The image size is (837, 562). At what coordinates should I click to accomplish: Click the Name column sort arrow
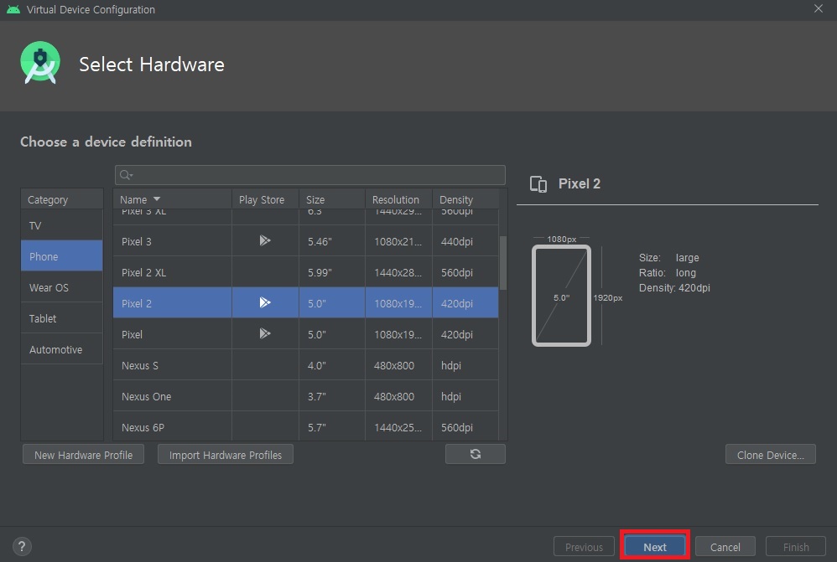(156, 199)
